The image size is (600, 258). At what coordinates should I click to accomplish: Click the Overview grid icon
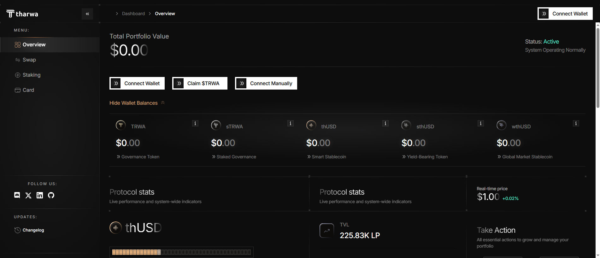18,45
